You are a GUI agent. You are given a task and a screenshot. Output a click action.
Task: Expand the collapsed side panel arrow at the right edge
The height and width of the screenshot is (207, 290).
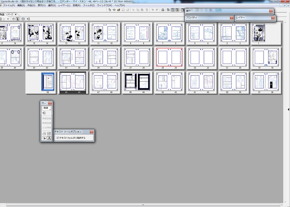point(288,109)
